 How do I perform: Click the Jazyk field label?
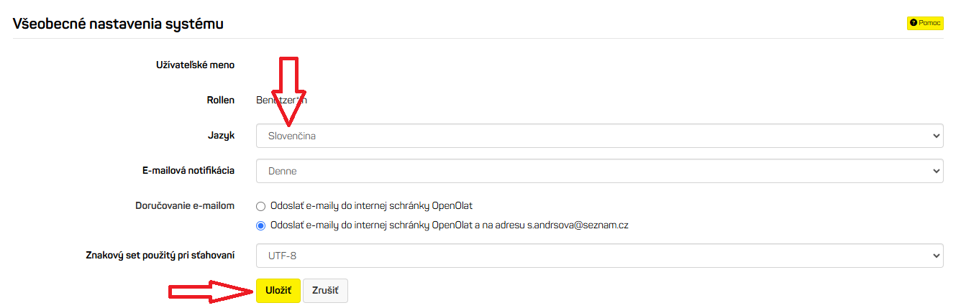221,135
